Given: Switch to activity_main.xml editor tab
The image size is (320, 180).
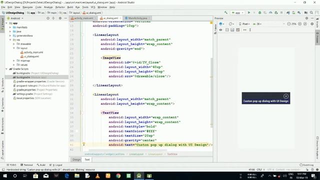Looking at the screenshot, I should [83, 18].
